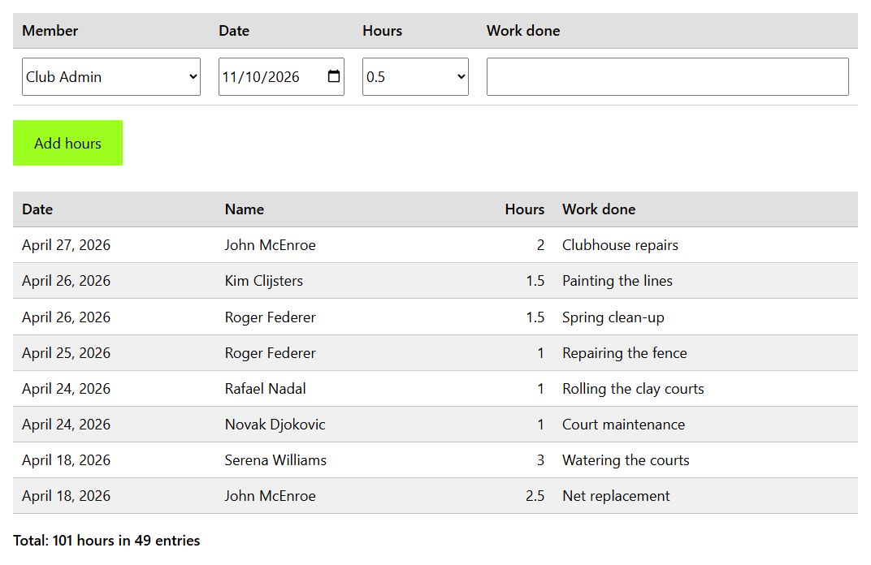
Task: Click the Watering the courts cell
Action: click(626, 460)
